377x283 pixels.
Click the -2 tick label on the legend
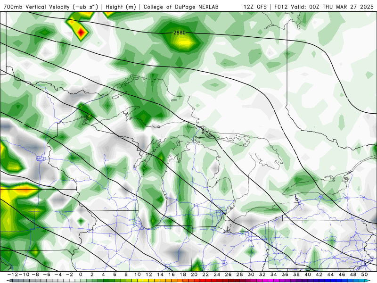click(x=69, y=275)
